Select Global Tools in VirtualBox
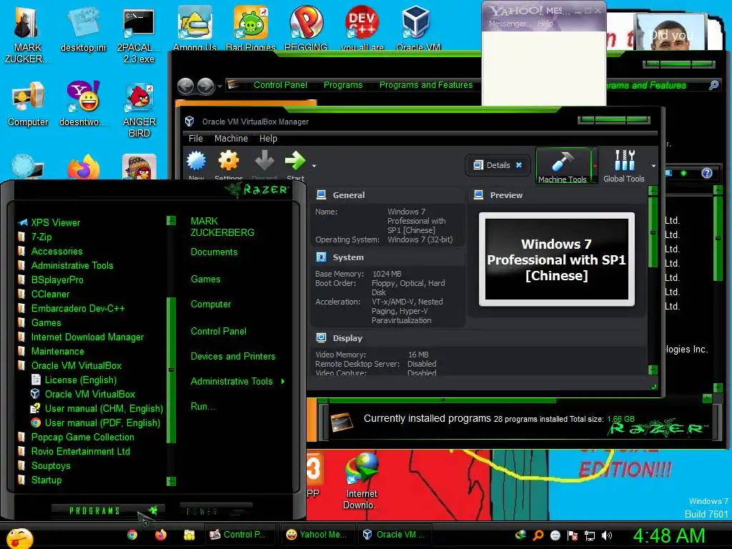 pyautogui.click(x=623, y=166)
